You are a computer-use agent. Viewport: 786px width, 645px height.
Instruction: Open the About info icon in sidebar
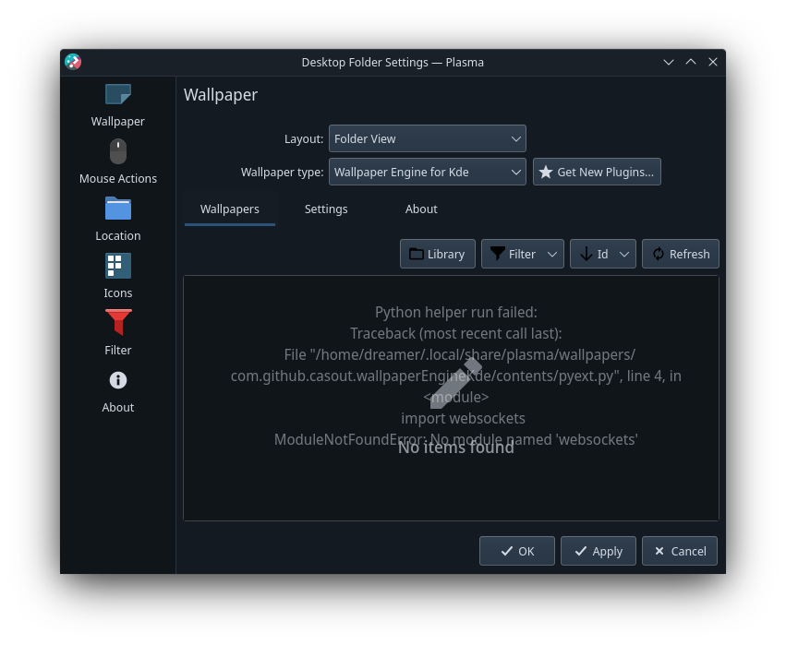click(117, 379)
